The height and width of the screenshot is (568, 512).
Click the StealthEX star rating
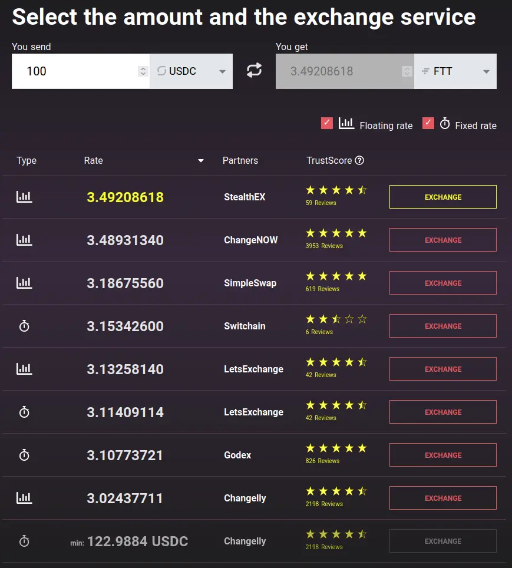[336, 190]
